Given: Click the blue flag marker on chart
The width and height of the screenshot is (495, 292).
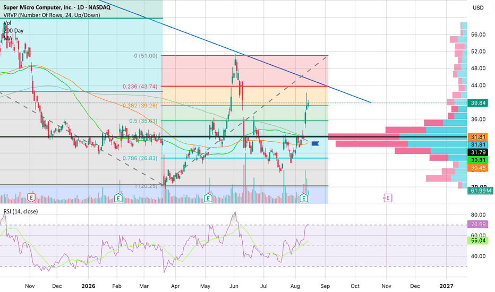Looking at the screenshot, I should point(315,144).
